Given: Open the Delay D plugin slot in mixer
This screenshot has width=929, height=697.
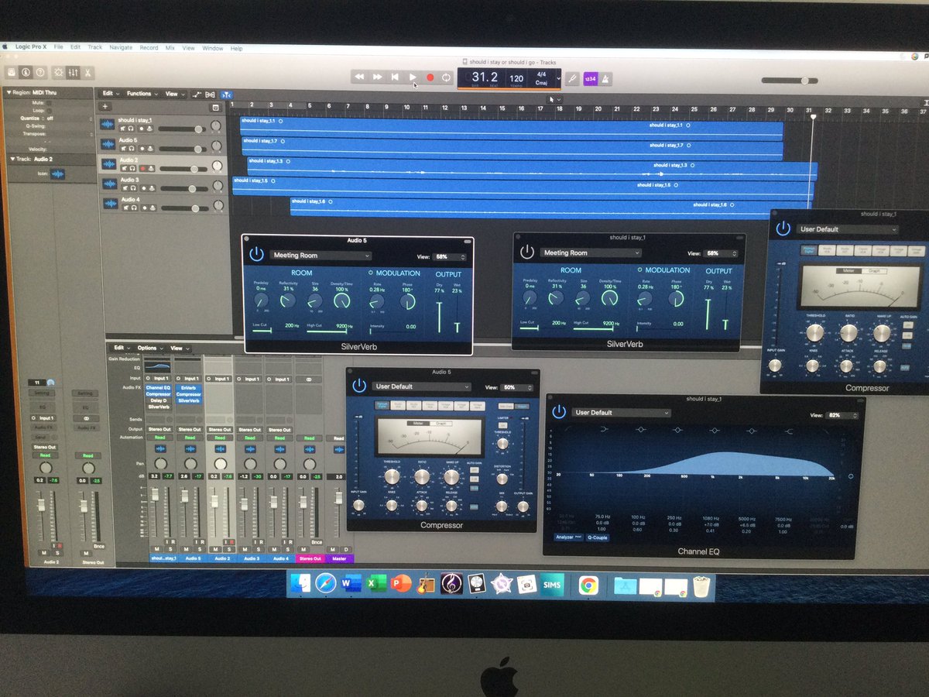Looking at the screenshot, I should (158, 400).
